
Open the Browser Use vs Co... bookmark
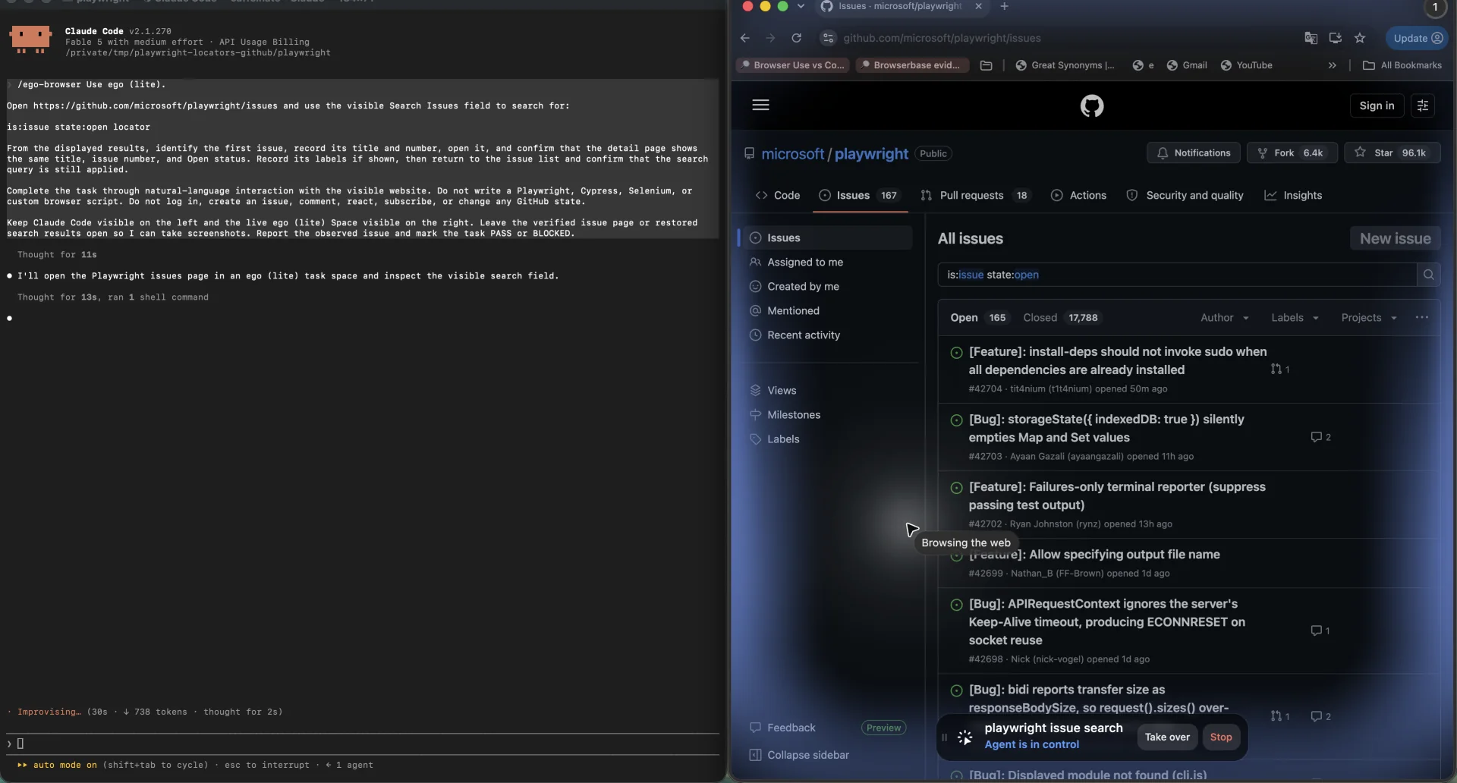[792, 65]
